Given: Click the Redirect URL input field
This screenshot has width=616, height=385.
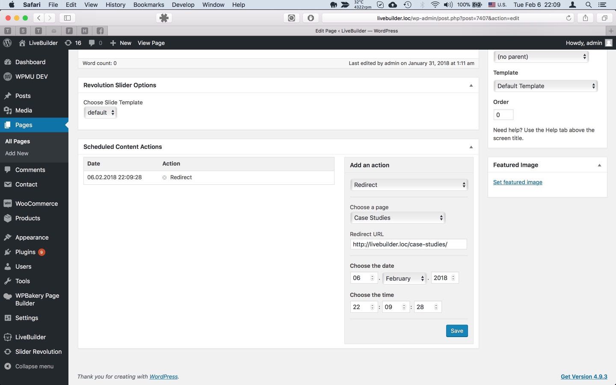Looking at the screenshot, I should tap(409, 244).
